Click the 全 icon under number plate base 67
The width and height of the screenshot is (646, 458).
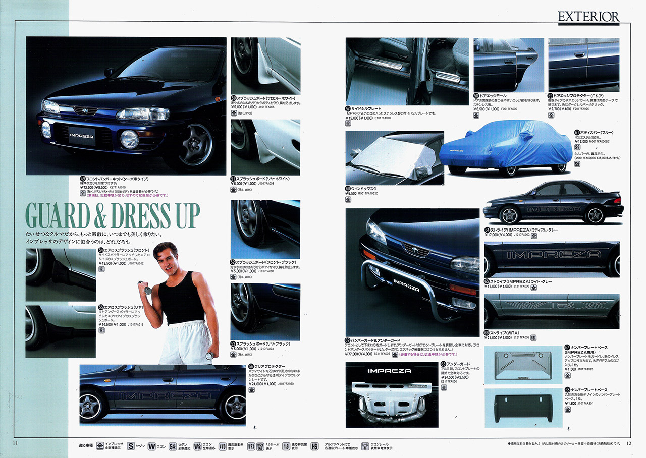(x=568, y=375)
